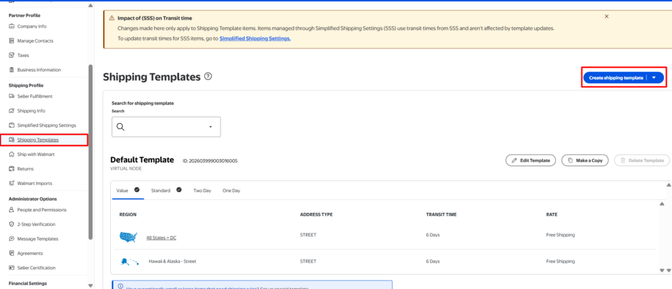Open the search template dropdown arrow
Screen dimensions: 672x289
pyautogui.click(x=211, y=127)
